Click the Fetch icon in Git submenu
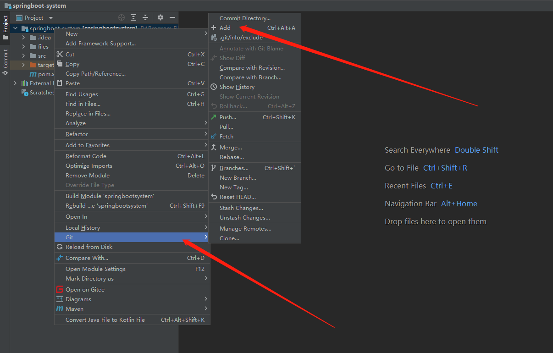 (x=214, y=137)
